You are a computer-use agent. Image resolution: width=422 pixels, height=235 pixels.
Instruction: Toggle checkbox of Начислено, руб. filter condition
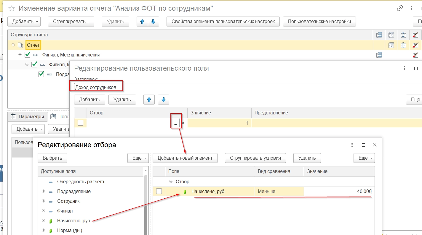(159, 191)
